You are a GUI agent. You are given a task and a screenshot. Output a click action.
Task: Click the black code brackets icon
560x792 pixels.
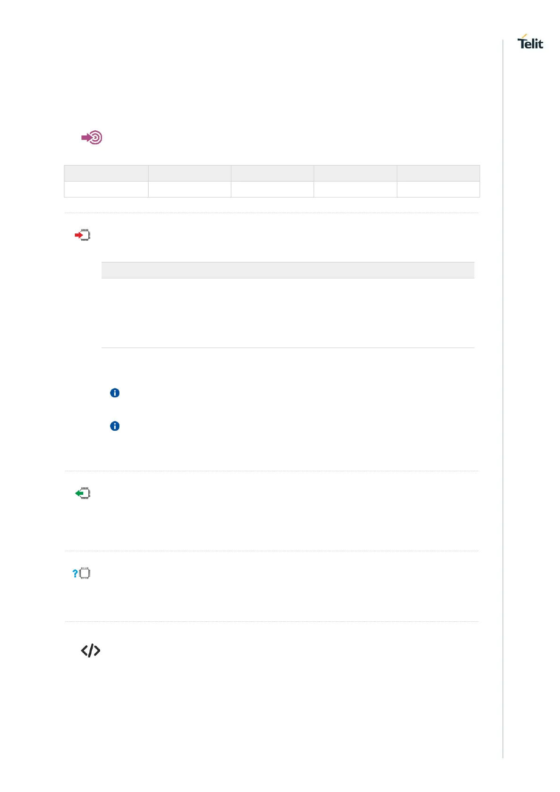(90, 650)
